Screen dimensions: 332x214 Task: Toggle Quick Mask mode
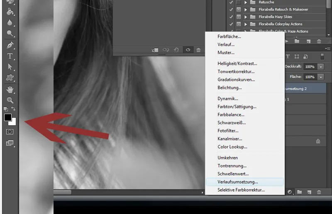pyautogui.click(x=10, y=131)
